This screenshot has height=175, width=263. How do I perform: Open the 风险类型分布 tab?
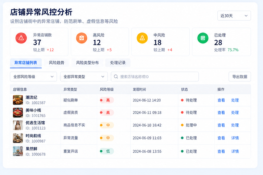click(x=87, y=63)
